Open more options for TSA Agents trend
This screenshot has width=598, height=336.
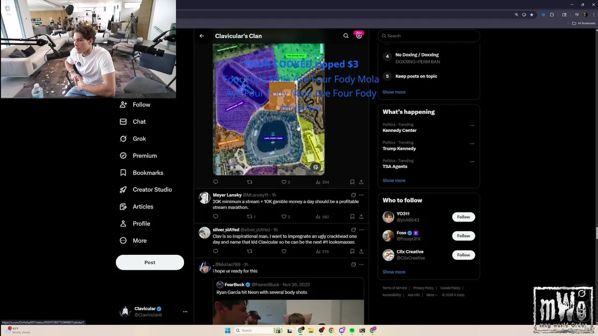point(472,162)
